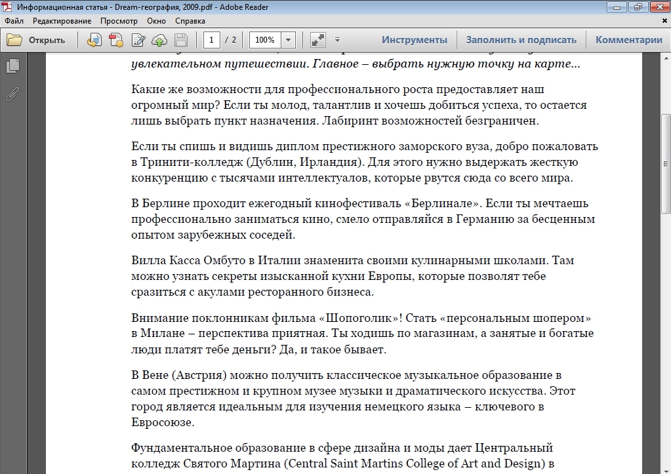Open the Просмотр menu

coord(119,21)
